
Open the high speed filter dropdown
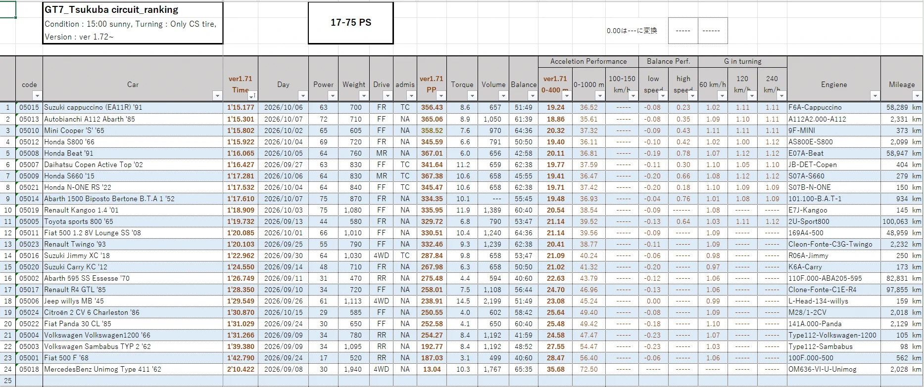[x=692, y=95]
